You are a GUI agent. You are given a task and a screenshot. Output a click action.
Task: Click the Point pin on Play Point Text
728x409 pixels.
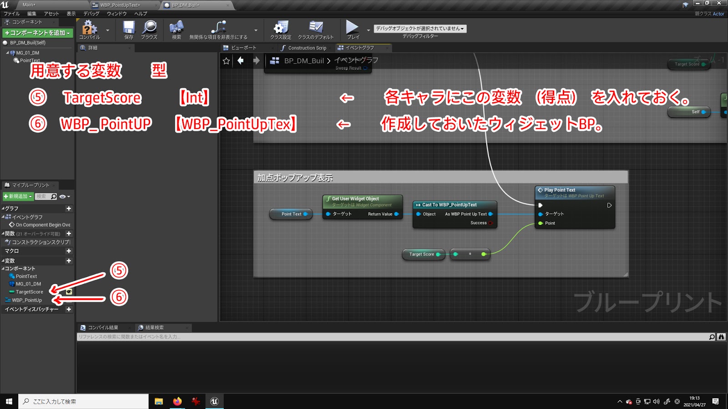coord(541,223)
